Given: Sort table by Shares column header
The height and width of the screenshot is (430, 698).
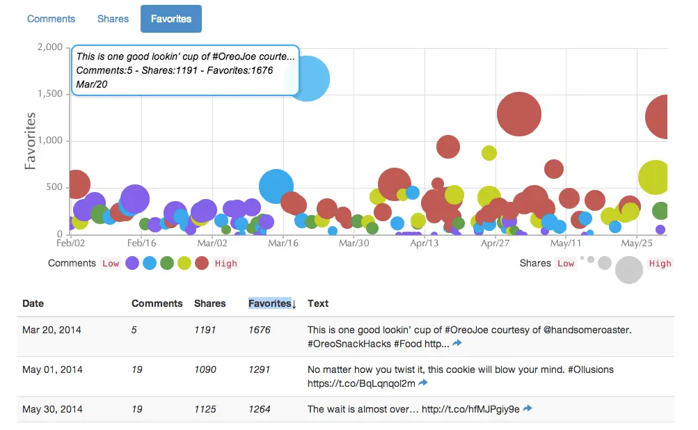Looking at the screenshot, I should [209, 303].
